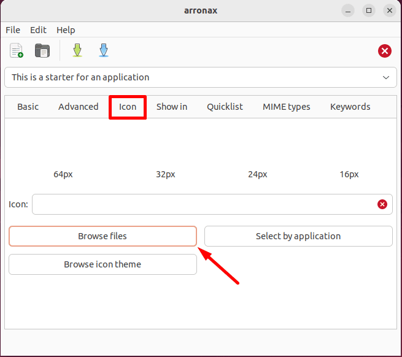Click inside the Icon text field
Viewport: 402px width, 357px height.
click(203, 204)
